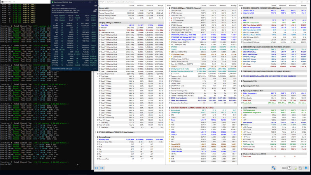
Task: Select the Bus Clock sensor row
Action: [130, 30]
